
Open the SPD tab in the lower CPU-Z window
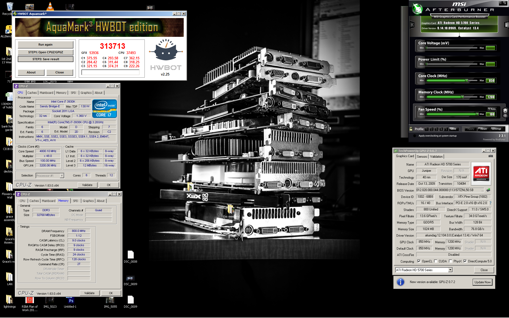click(76, 201)
